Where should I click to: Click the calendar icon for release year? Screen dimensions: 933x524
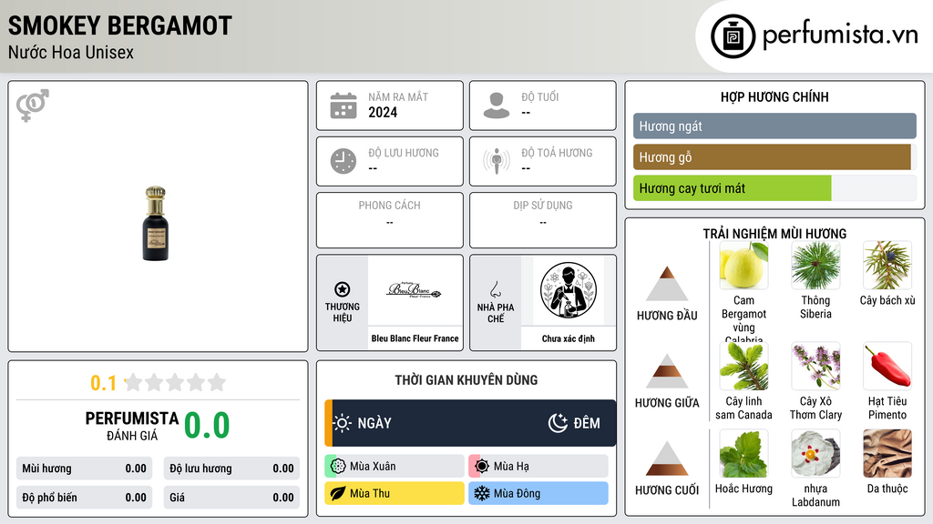(343, 106)
